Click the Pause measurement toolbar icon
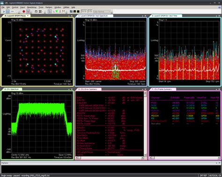Screen dimensions: 222x177 pyautogui.click(x=7, y=12)
